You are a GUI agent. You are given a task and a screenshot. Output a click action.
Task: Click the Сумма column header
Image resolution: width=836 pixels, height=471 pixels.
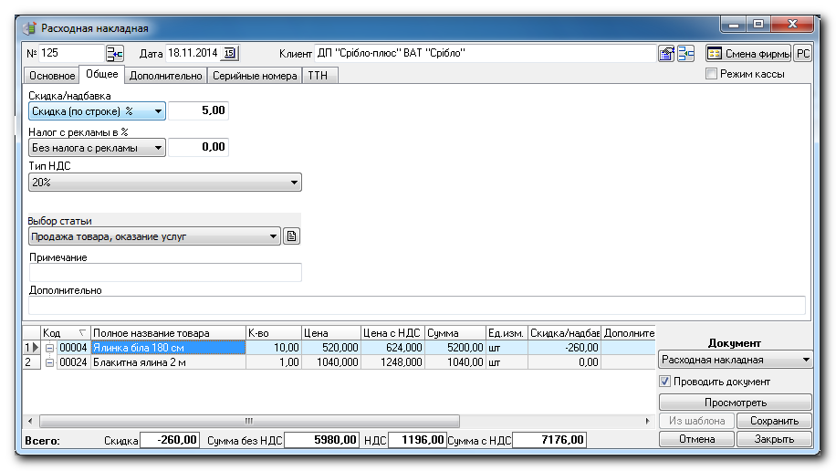[x=455, y=333]
